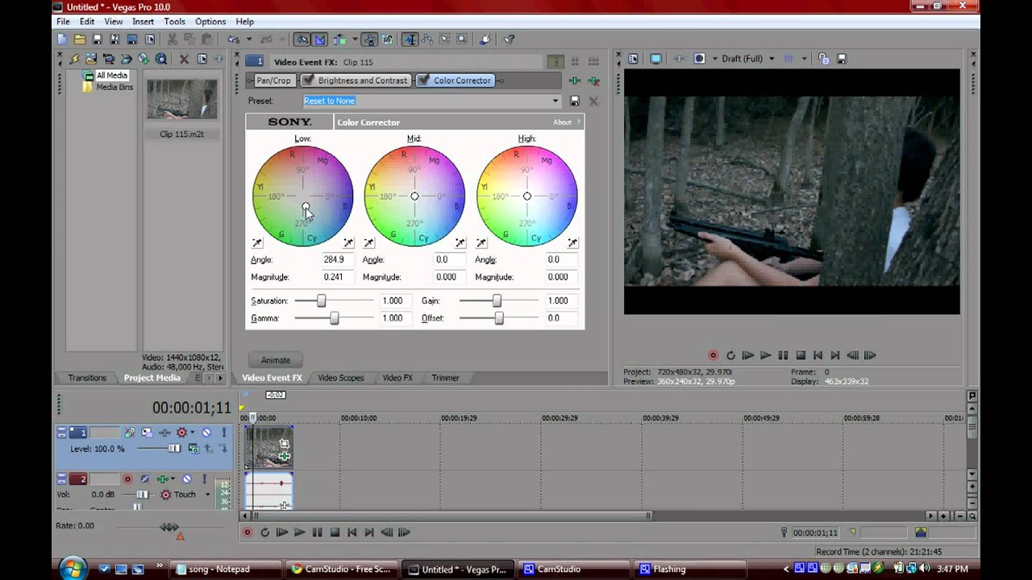The width and height of the screenshot is (1032, 580).
Task: Remove selected plug-in from the FX chain
Action: pos(594,81)
